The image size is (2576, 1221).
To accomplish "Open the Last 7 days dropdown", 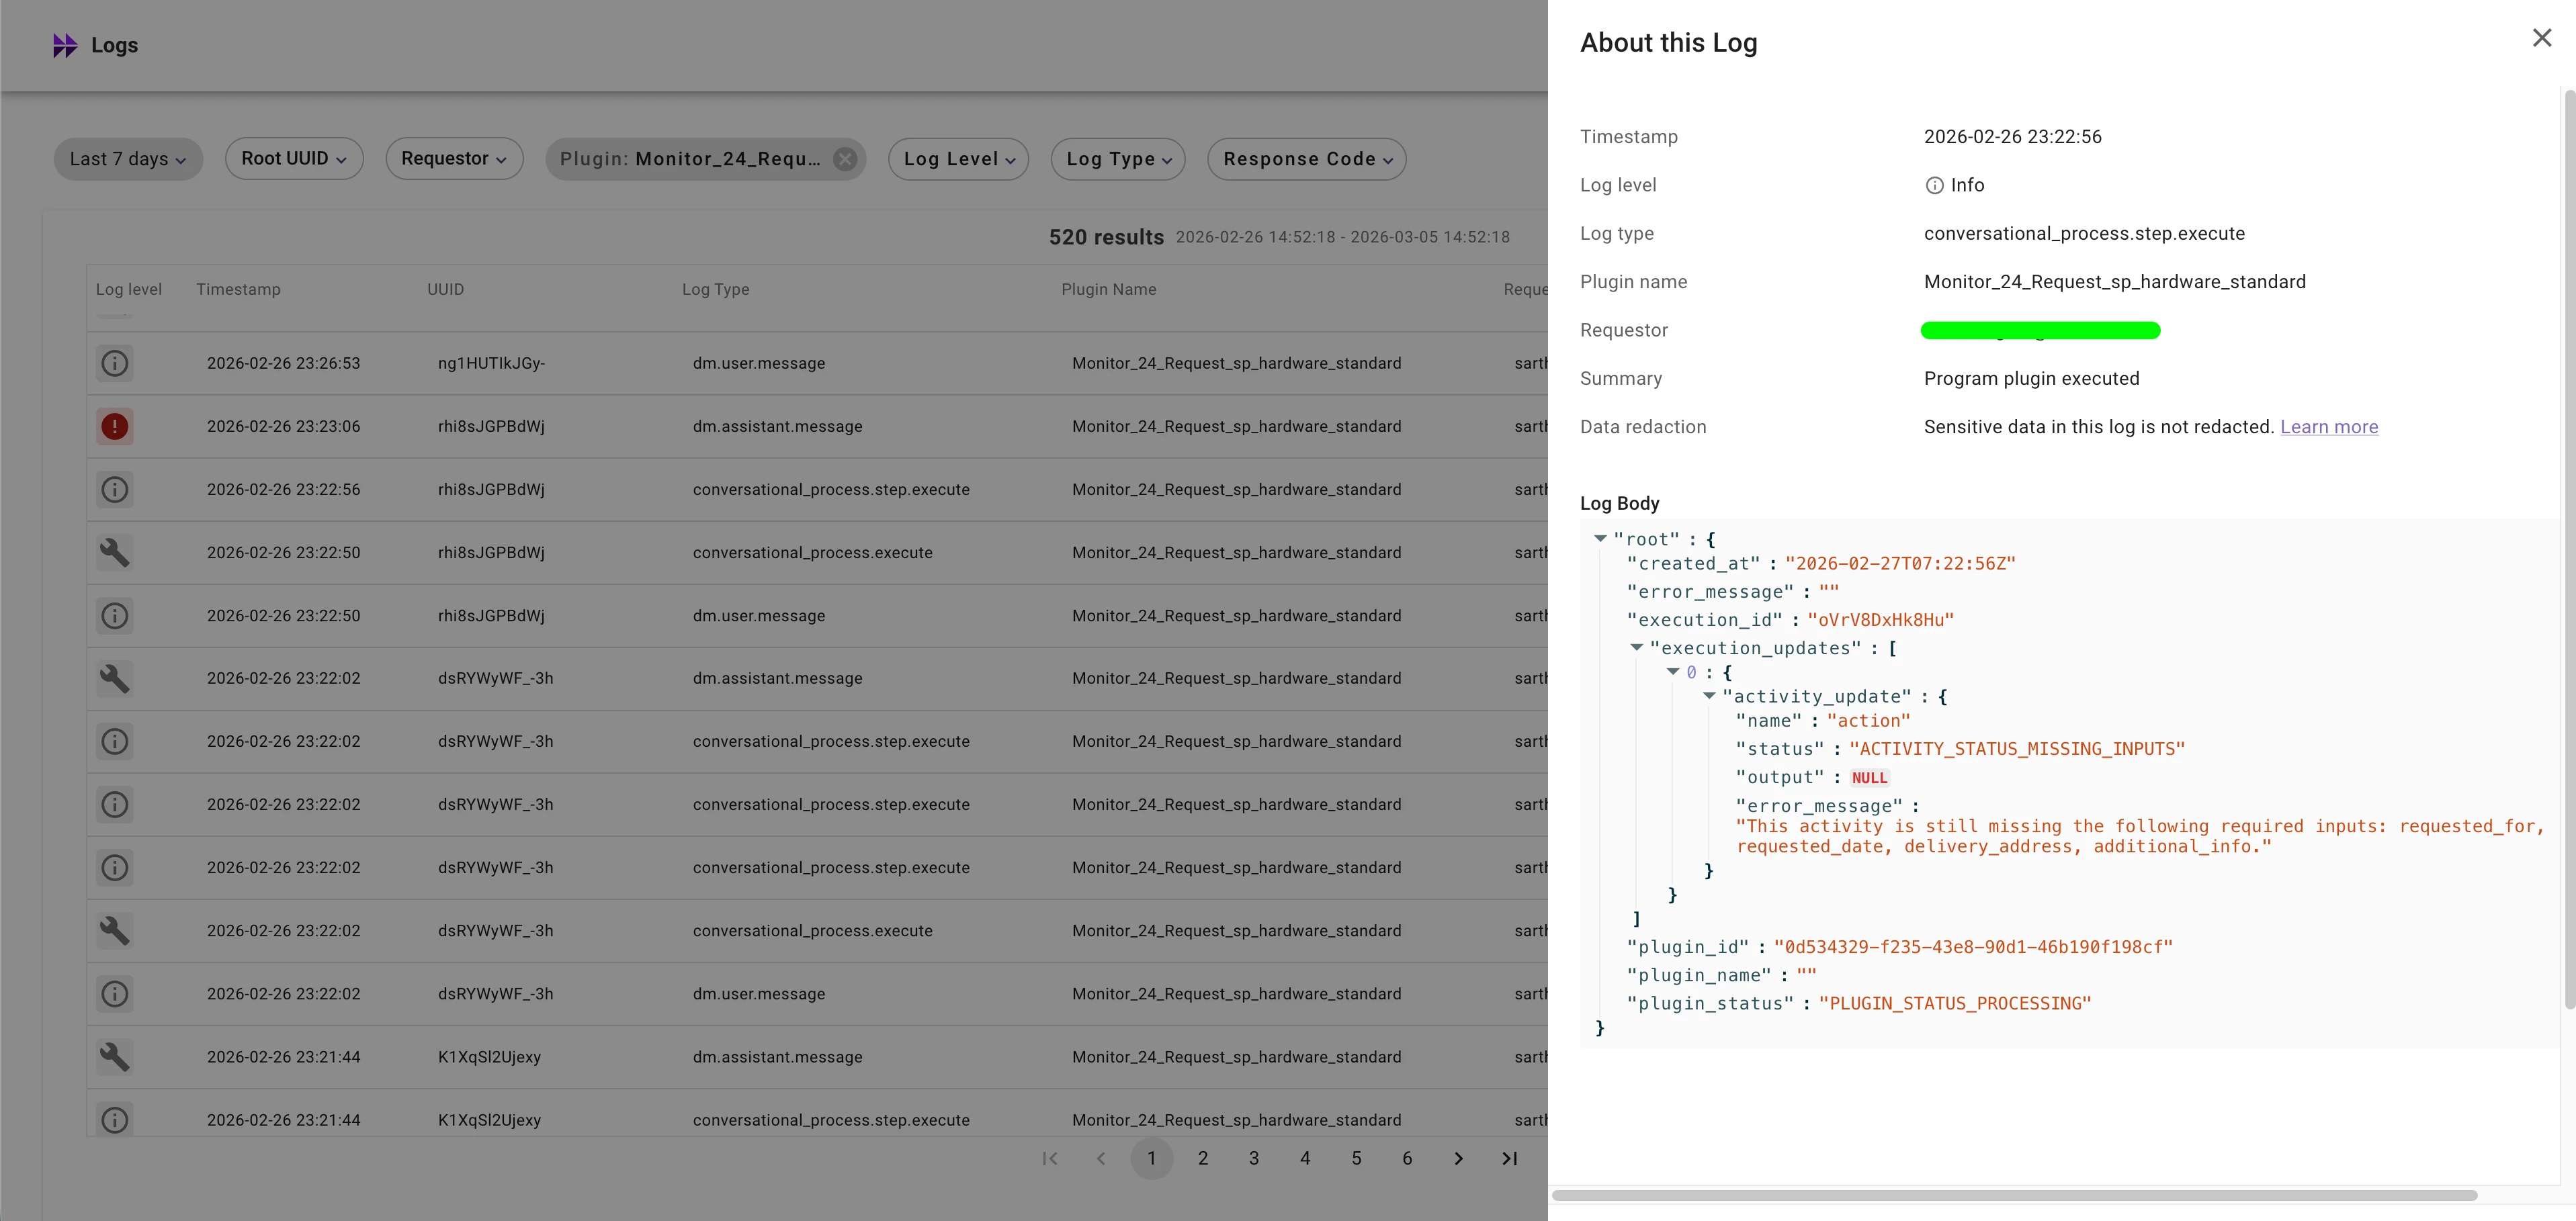I will tap(128, 159).
